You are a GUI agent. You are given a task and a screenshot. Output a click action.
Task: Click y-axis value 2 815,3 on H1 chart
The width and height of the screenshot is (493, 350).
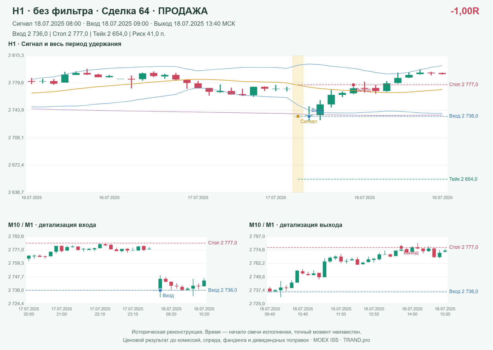(x=16, y=56)
